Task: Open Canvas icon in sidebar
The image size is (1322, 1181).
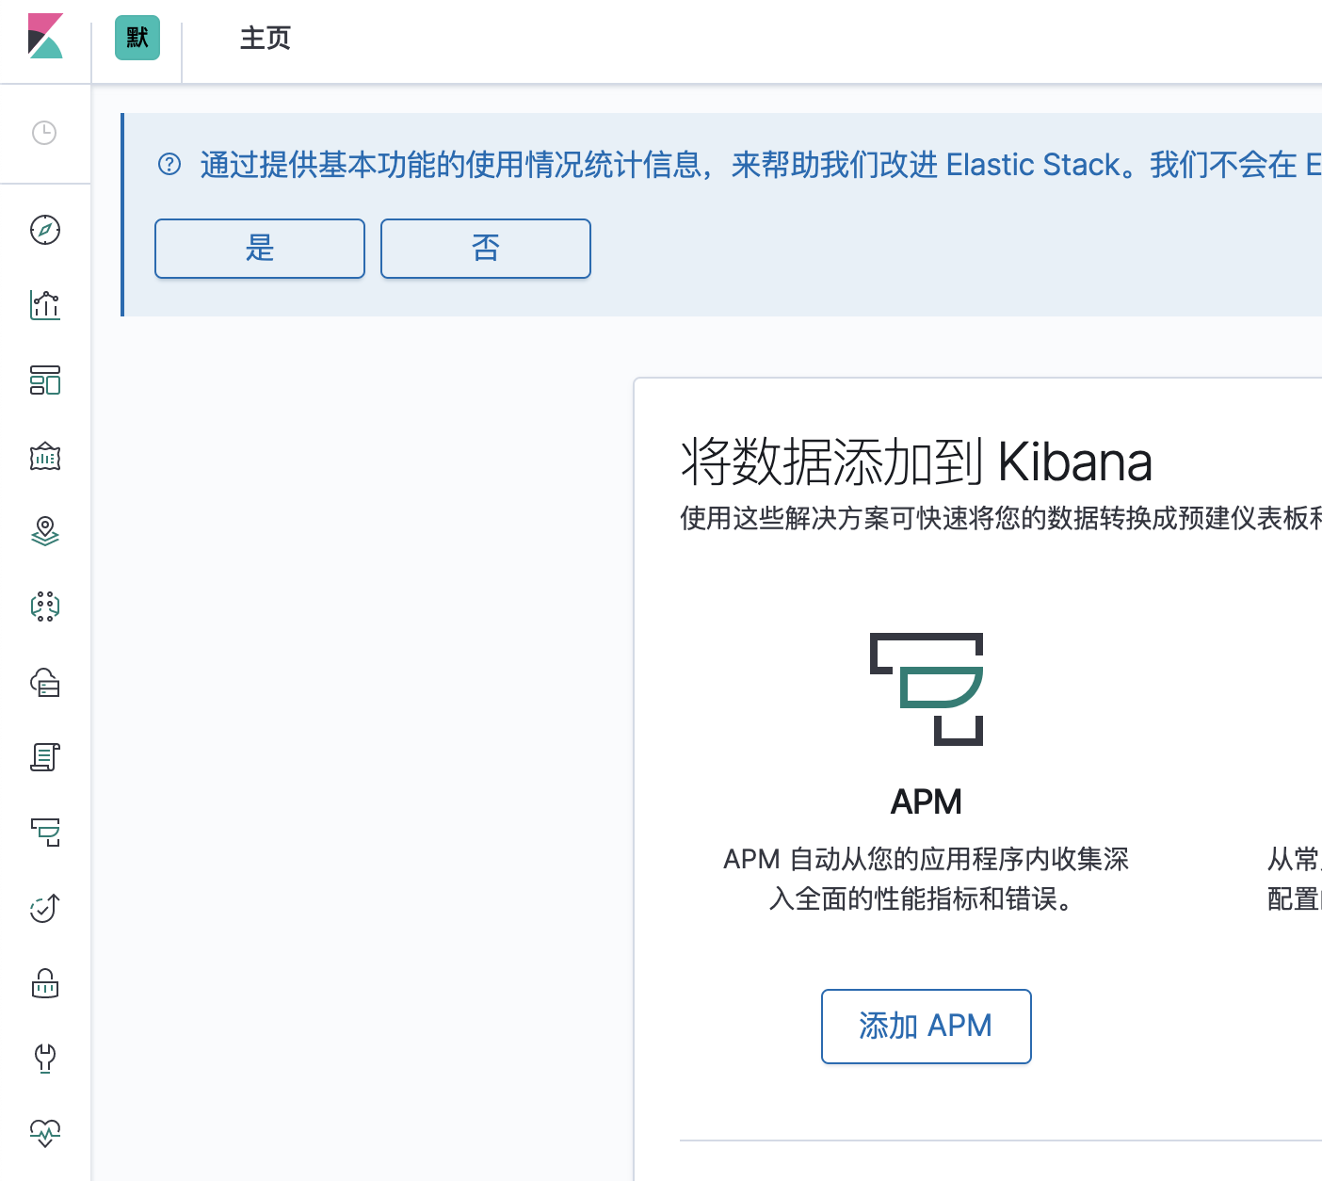Action: [x=45, y=457]
